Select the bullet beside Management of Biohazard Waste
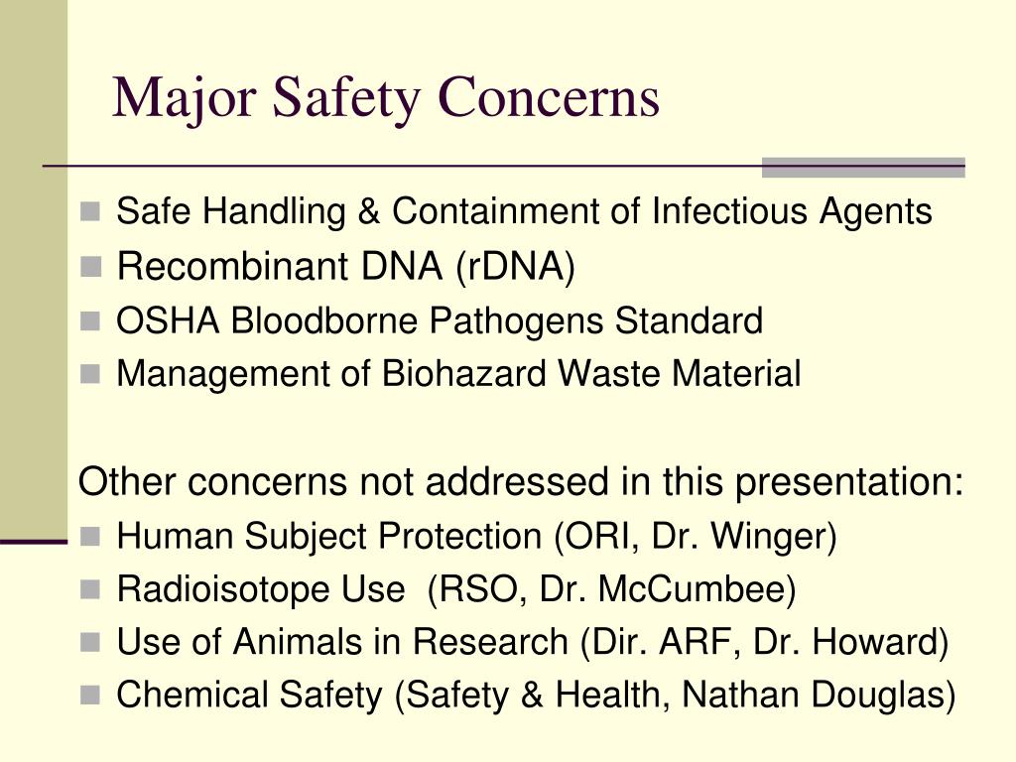1016x762 pixels. pyautogui.click(x=90, y=374)
